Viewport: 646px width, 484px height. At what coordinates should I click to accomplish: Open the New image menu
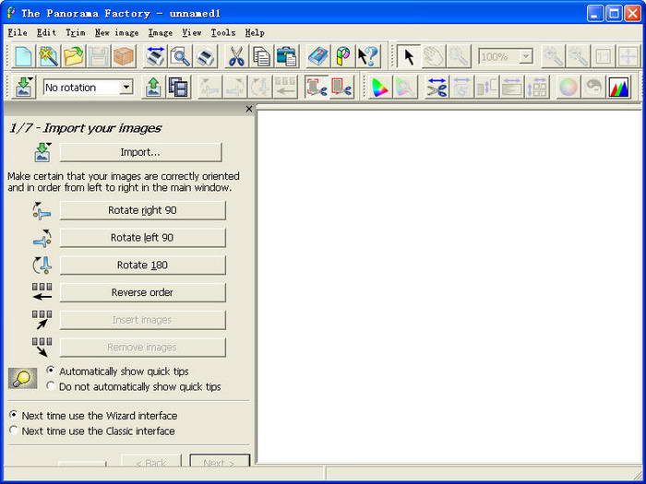point(117,32)
